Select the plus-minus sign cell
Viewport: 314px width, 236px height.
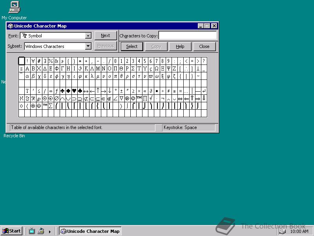(x=122, y=91)
